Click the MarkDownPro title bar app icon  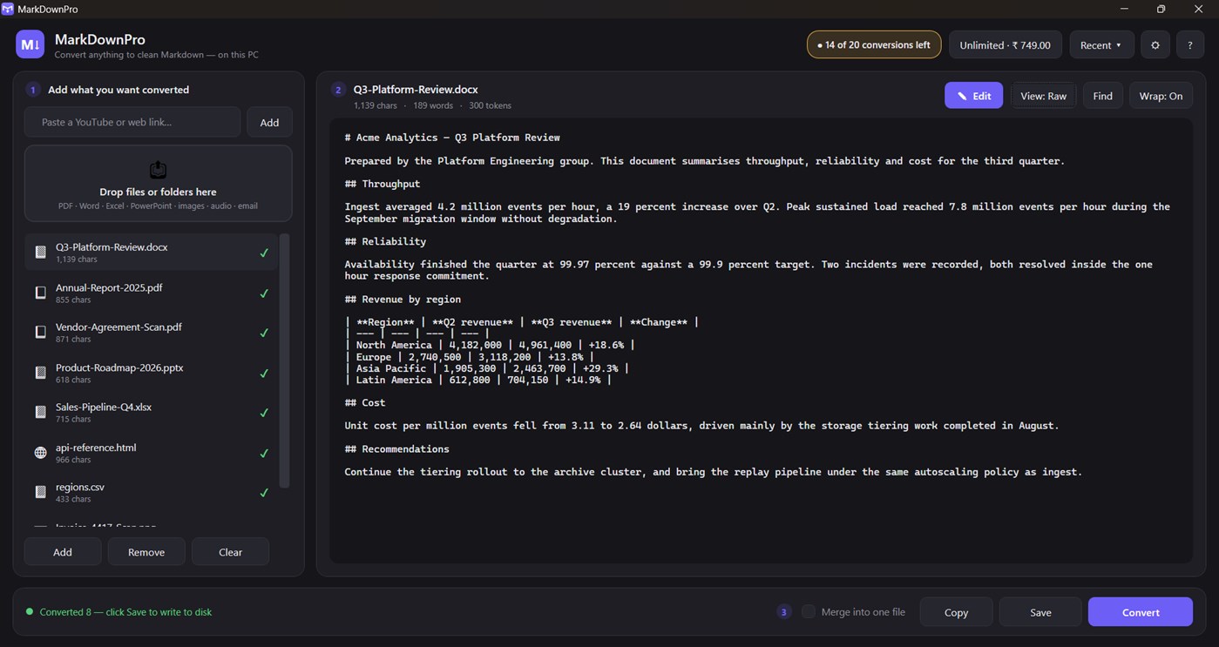pyautogui.click(x=8, y=9)
